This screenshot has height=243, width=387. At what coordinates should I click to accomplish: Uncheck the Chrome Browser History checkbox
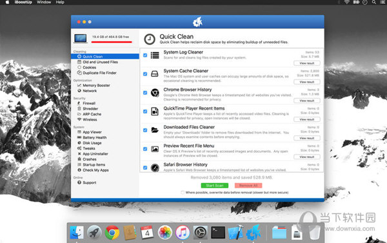coord(145,93)
